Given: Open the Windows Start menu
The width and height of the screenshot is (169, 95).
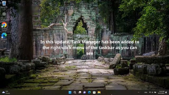Looking at the screenshot, I should pyautogui.click(x=70, y=92).
